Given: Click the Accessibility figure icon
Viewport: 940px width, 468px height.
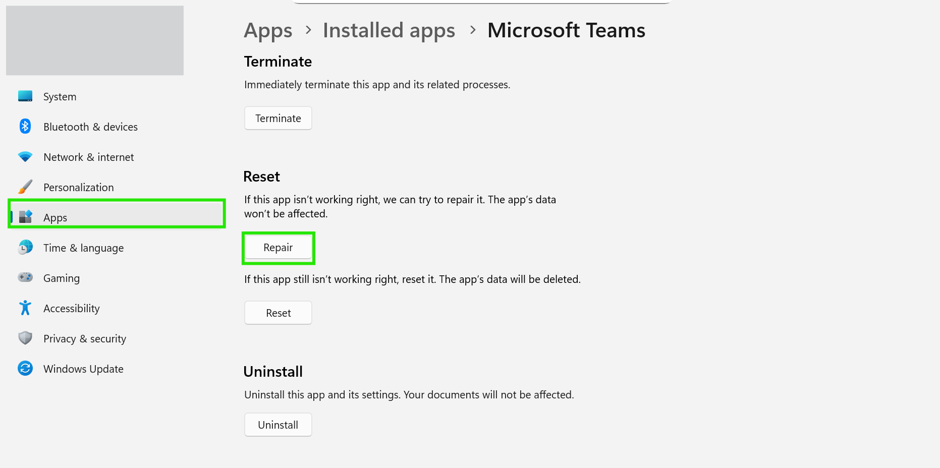Looking at the screenshot, I should click(x=25, y=308).
